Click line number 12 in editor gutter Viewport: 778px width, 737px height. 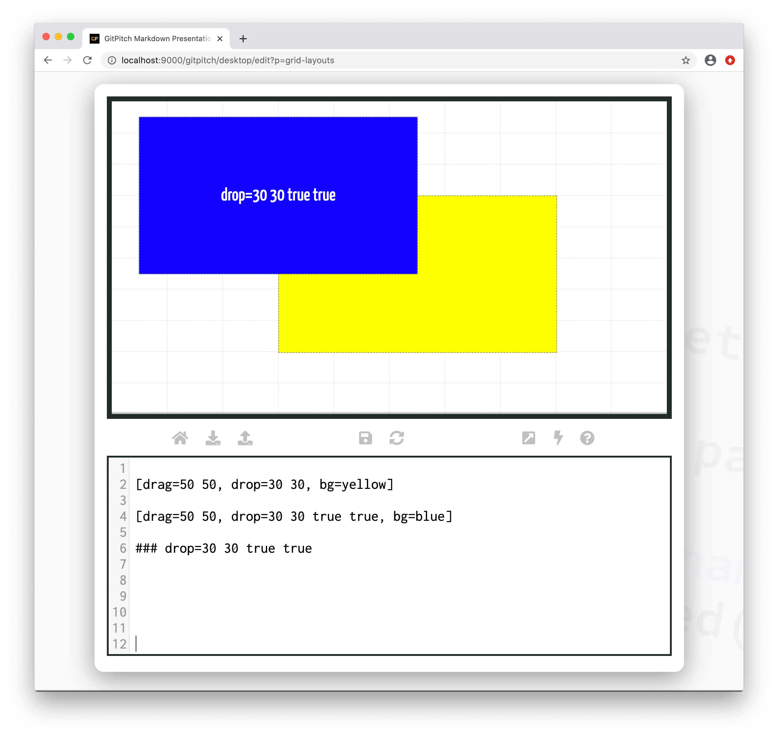click(120, 644)
